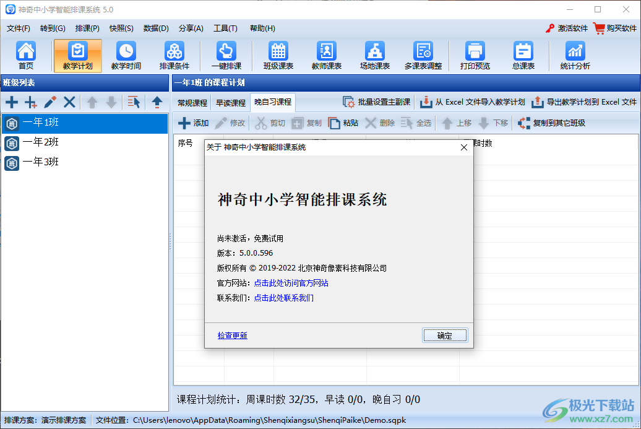Open the 快照(S) menu
The width and height of the screenshot is (641, 429).
[121, 28]
